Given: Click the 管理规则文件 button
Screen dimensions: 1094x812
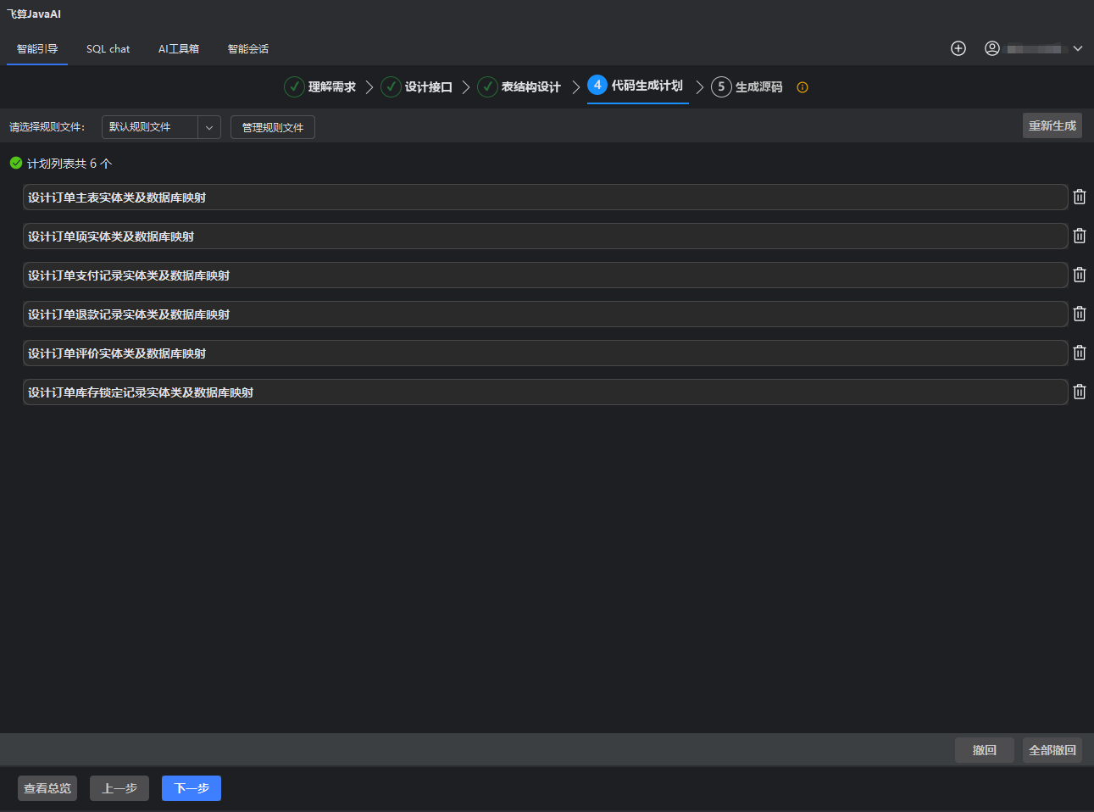Looking at the screenshot, I should pos(273,127).
